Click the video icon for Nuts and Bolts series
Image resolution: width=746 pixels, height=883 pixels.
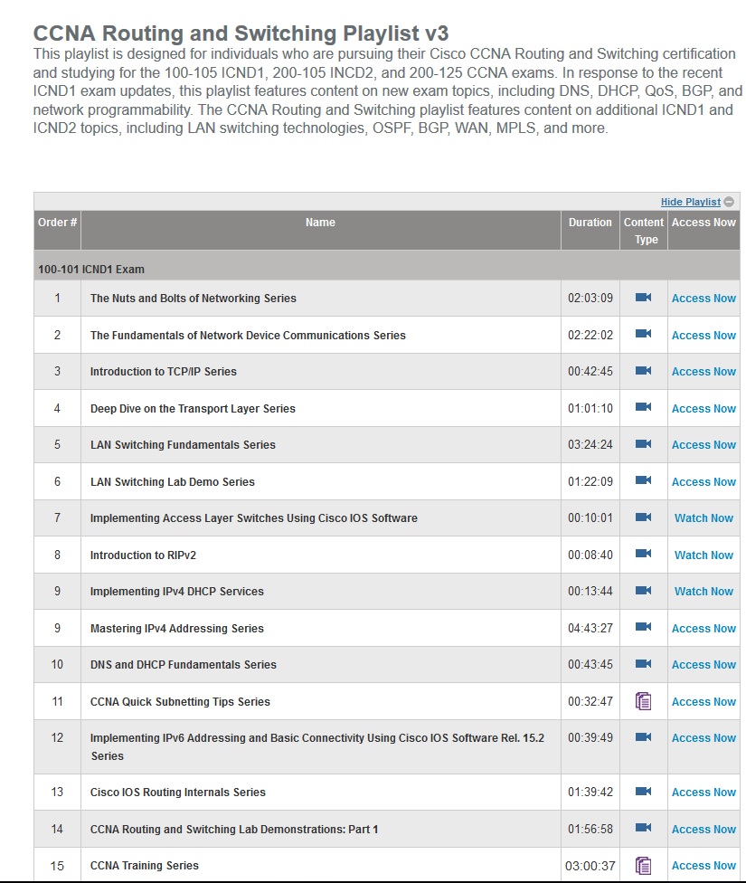tap(644, 298)
